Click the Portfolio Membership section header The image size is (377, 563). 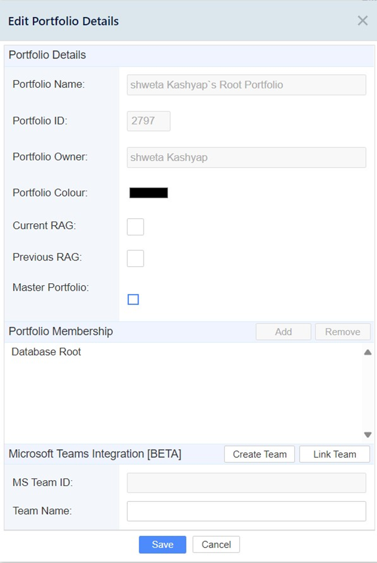(x=61, y=331)
